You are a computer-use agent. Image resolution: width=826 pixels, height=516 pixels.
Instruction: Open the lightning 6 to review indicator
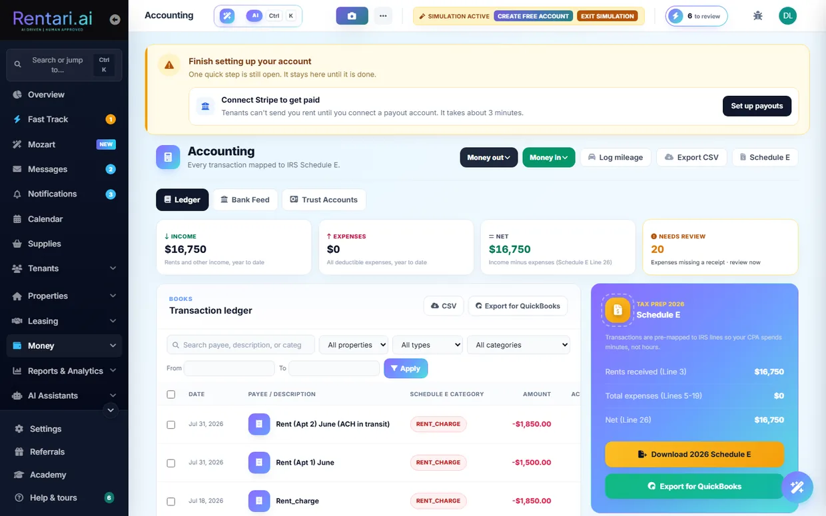pos(696,16)
